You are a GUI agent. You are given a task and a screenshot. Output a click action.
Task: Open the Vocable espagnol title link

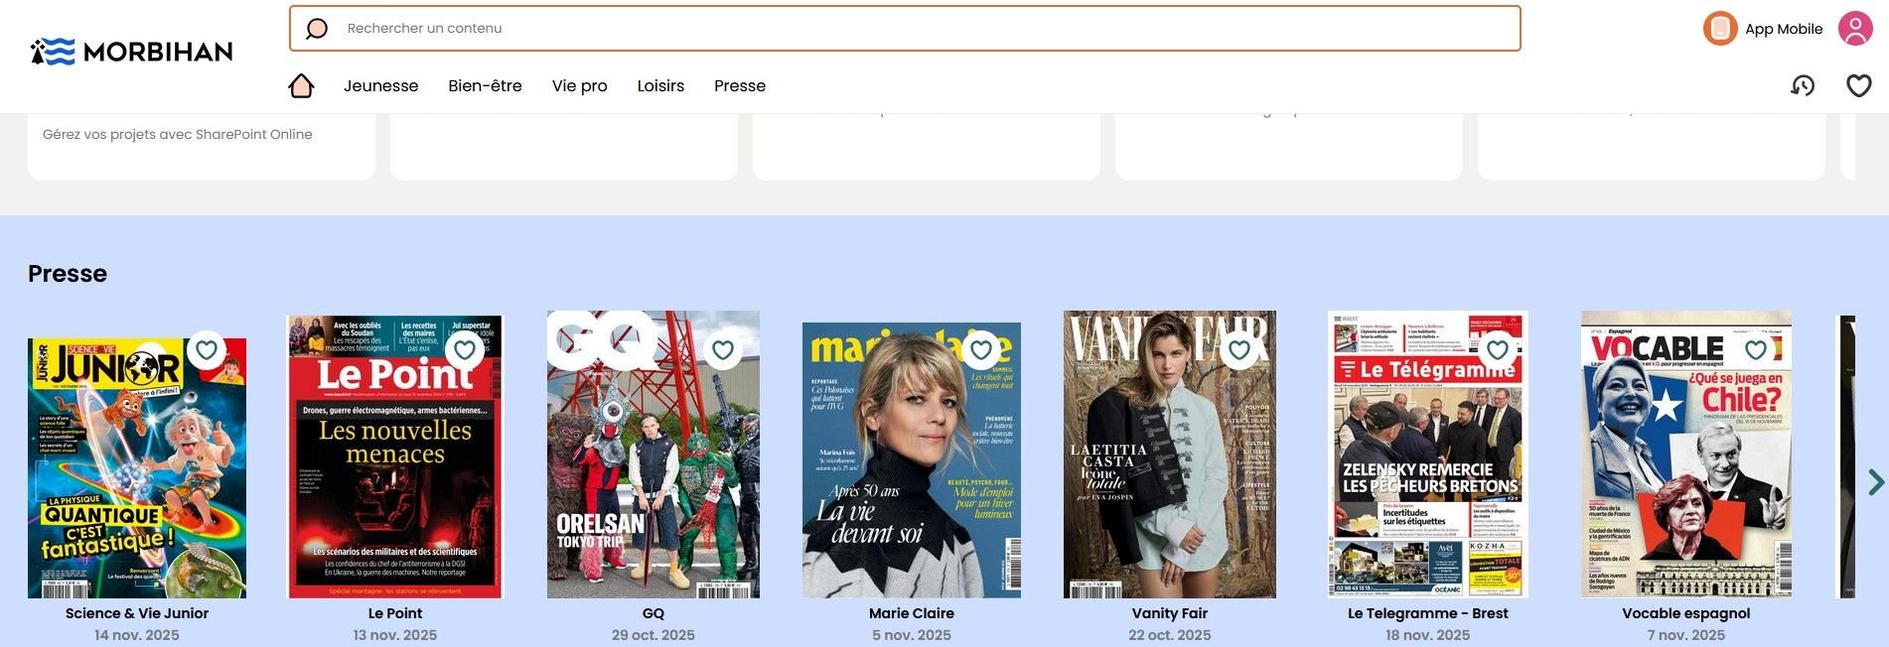(1685, 613)
